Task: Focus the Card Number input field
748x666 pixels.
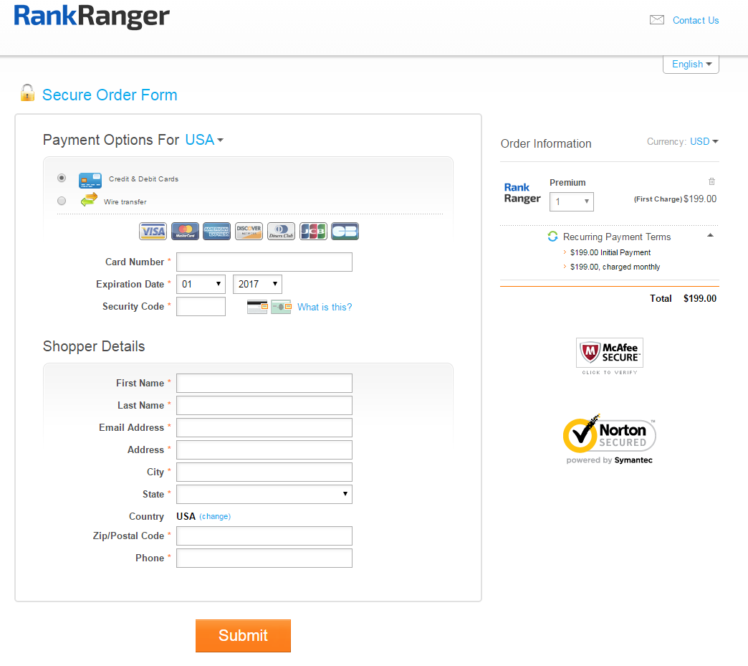Action: [x=264, y=262]
